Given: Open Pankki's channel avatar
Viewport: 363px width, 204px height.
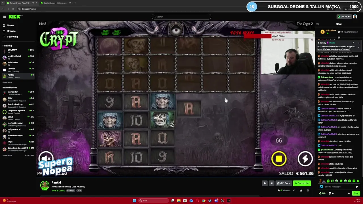Looking at the screenshot, I should click(x=45, y=186).
